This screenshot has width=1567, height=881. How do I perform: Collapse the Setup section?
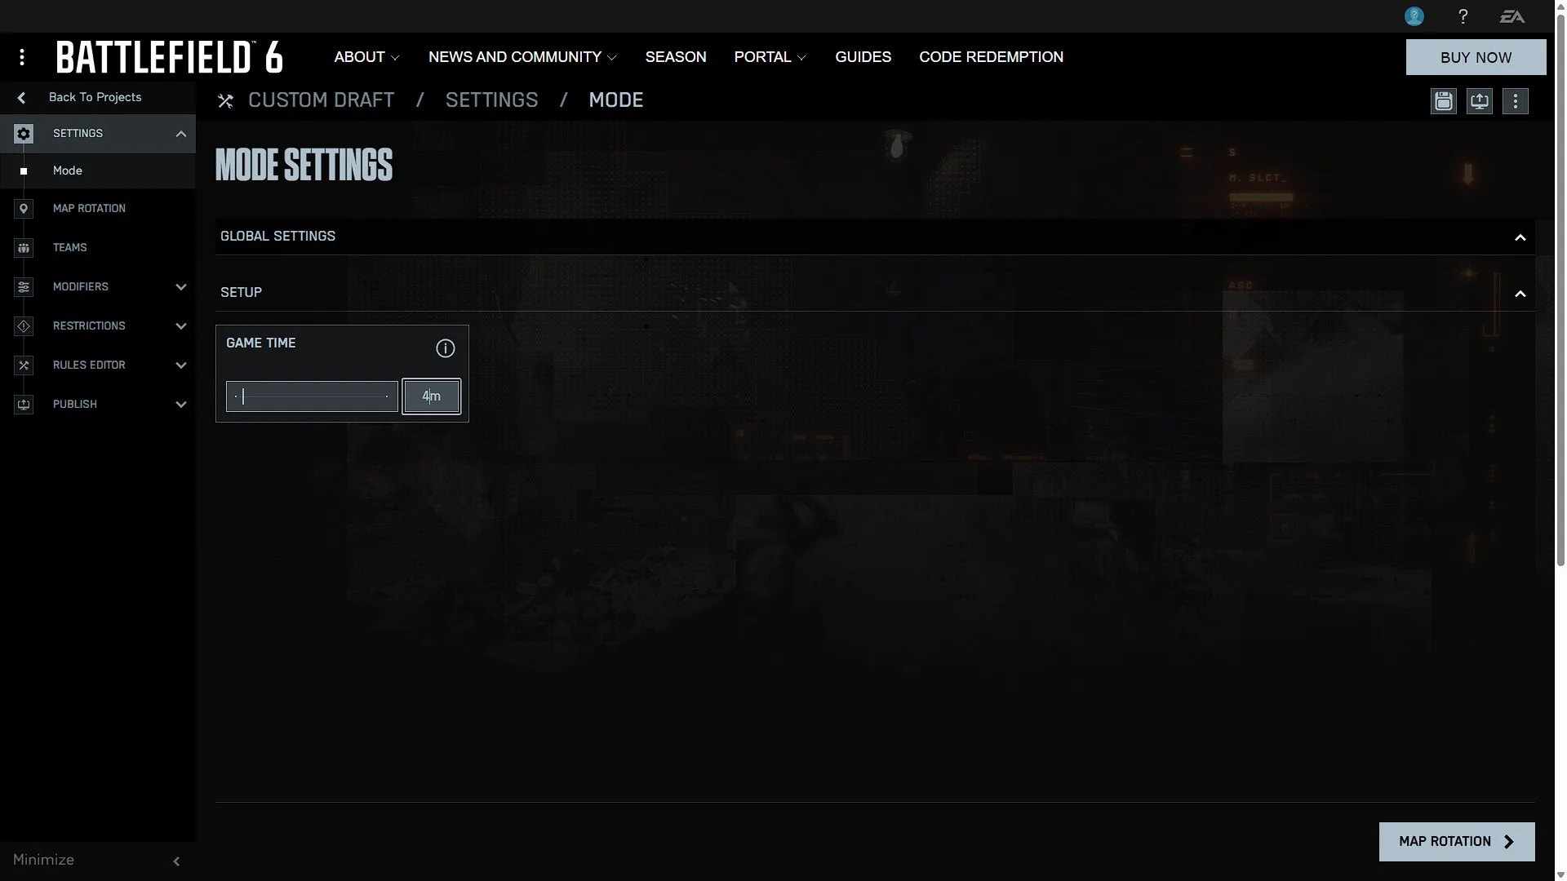click(x=1520, y=294)
